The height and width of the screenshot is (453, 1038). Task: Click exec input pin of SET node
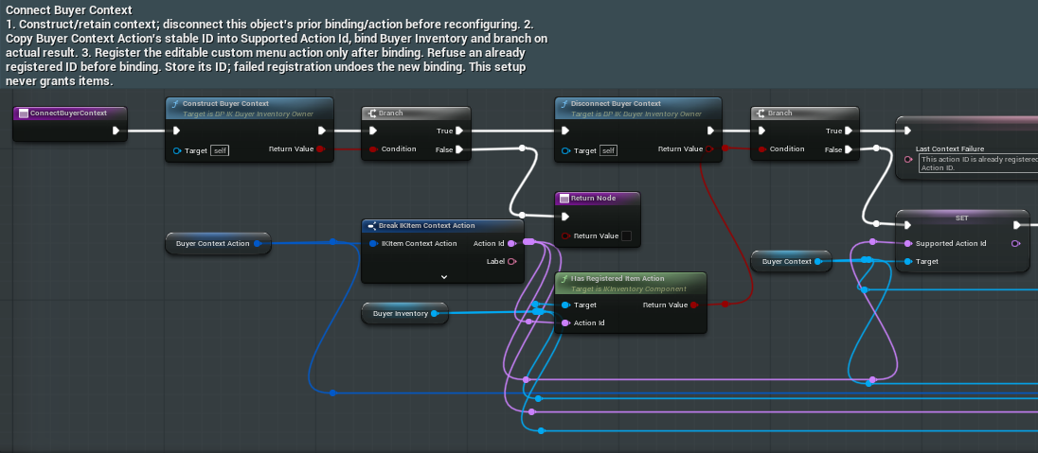pos(907,225)
